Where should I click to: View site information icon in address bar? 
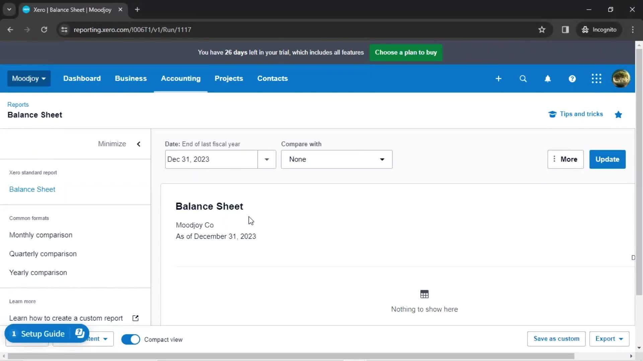click(64, 29)
